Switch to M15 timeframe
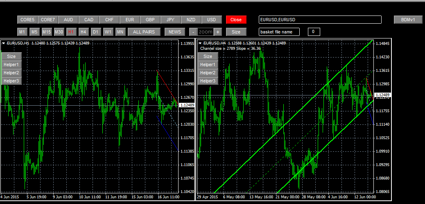Viewport: 425px width, 204px height. tap(47, 32)
